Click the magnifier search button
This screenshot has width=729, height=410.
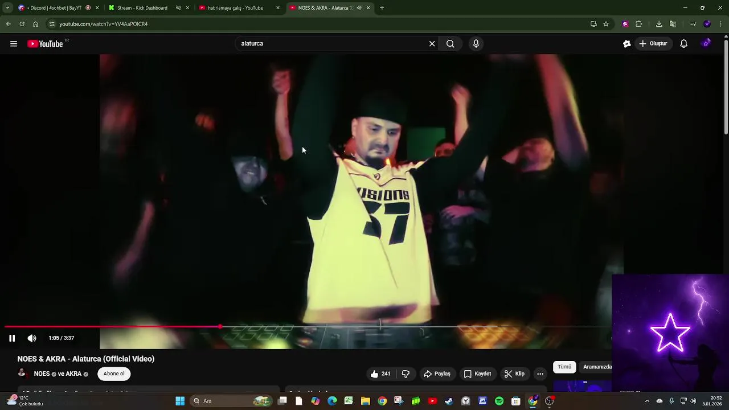(x=450, y=43)
